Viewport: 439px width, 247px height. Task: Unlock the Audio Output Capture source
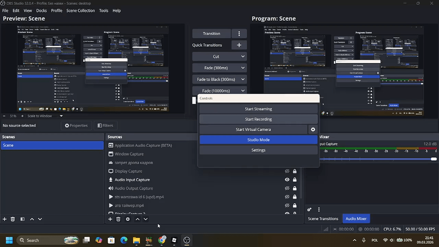click(295, 189)
